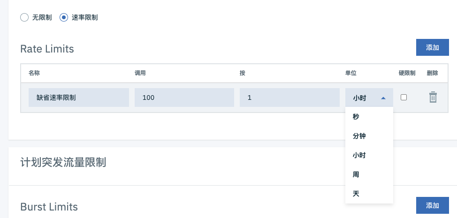Click the 按 field containing 1

(x=289, y=98)
